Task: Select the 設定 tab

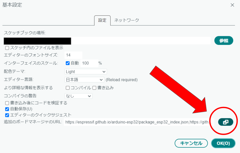Action: [x=102, y=20]
